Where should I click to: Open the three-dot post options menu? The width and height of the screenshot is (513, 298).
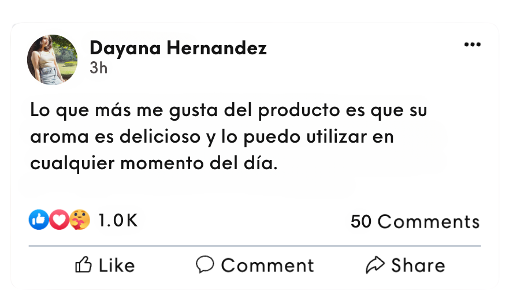[x=472, y=45]
